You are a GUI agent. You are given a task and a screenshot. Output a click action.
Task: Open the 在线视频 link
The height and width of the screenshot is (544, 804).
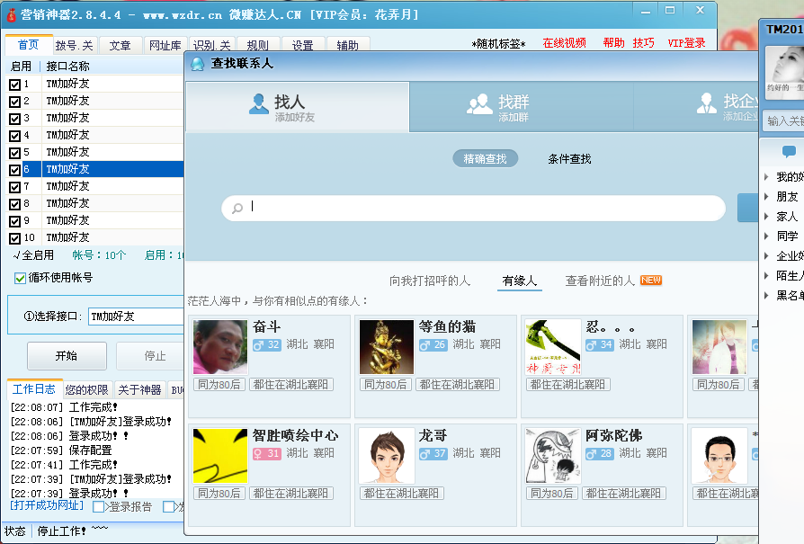564,43
